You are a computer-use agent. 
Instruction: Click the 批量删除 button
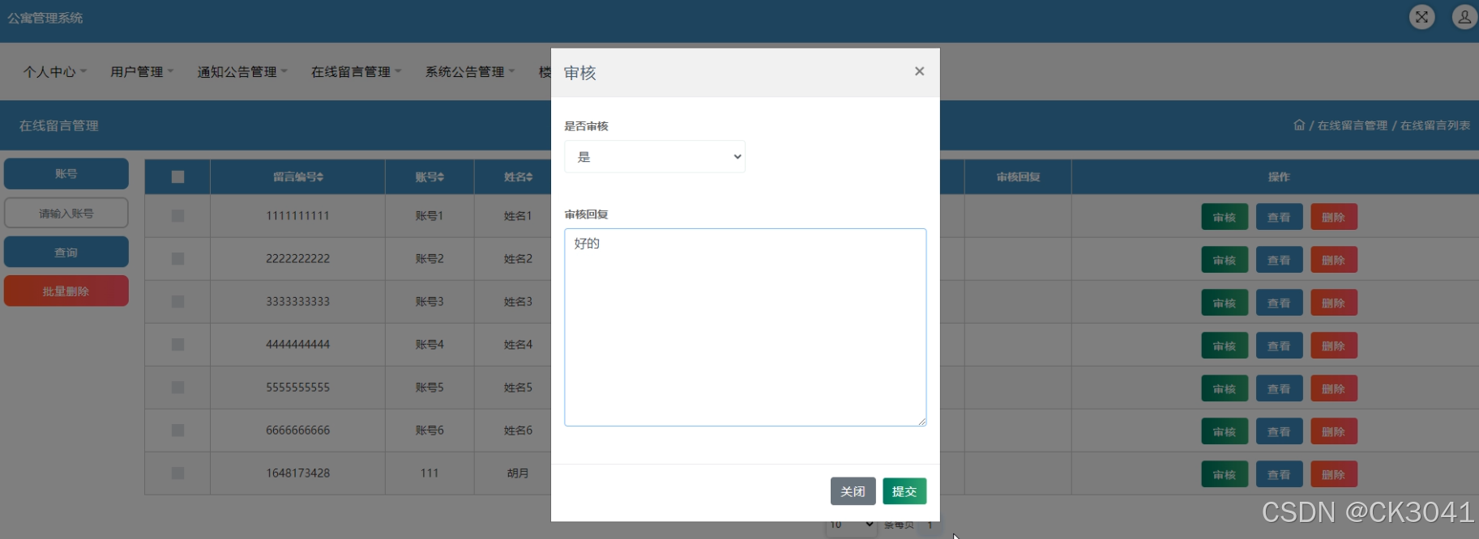[x=66, y=291]
